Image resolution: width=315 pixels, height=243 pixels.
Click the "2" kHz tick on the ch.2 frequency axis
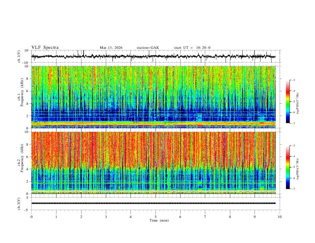pos(27,181)
